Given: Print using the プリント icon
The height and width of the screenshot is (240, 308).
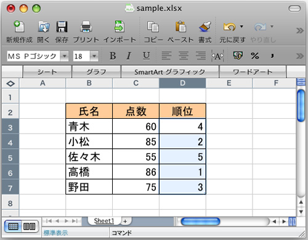Looking at the screenshot, I should pos(86,26).
